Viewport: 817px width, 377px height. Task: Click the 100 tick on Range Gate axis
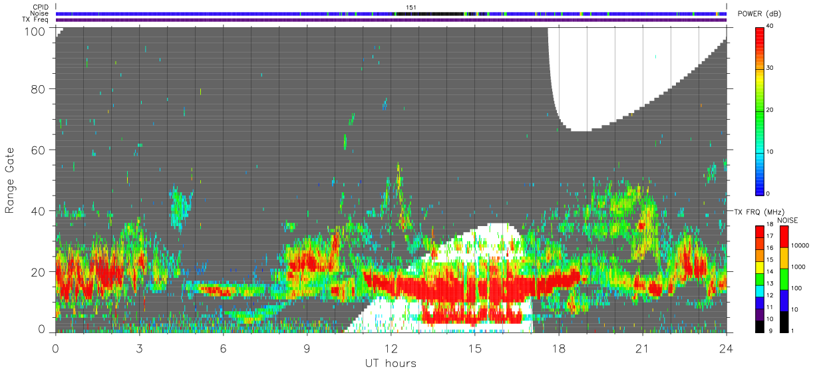36,31
